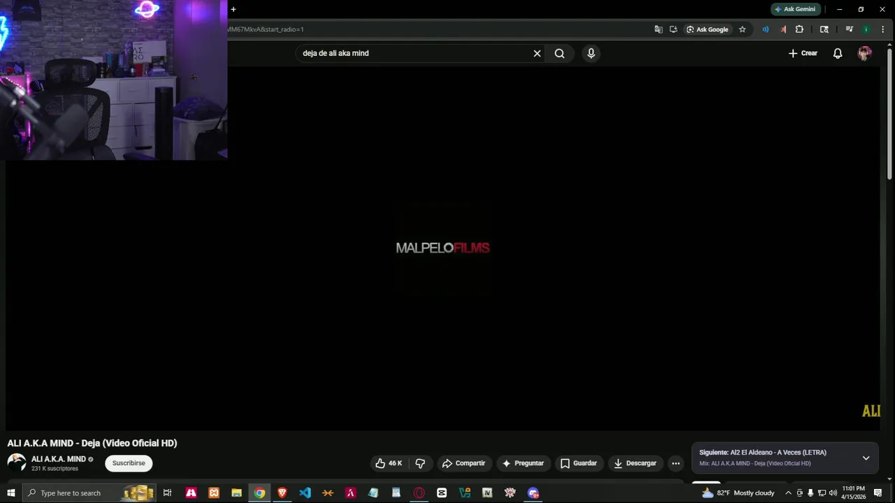Bookmark this page with star icon
This screenshot has height=503, width=895.
click(743, 29)
